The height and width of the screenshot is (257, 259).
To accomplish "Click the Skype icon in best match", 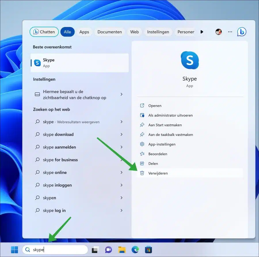I will tap(37, 63).
